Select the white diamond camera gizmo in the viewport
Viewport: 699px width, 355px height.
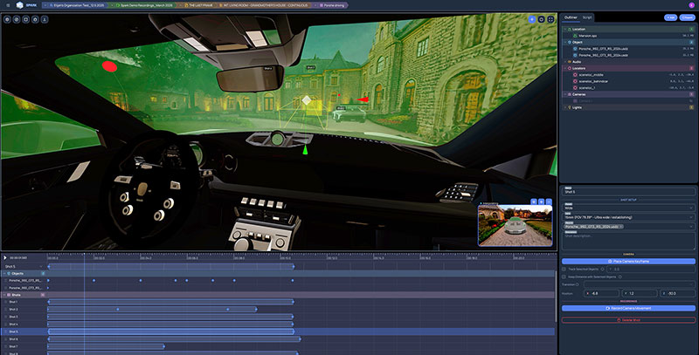[307, 100]
